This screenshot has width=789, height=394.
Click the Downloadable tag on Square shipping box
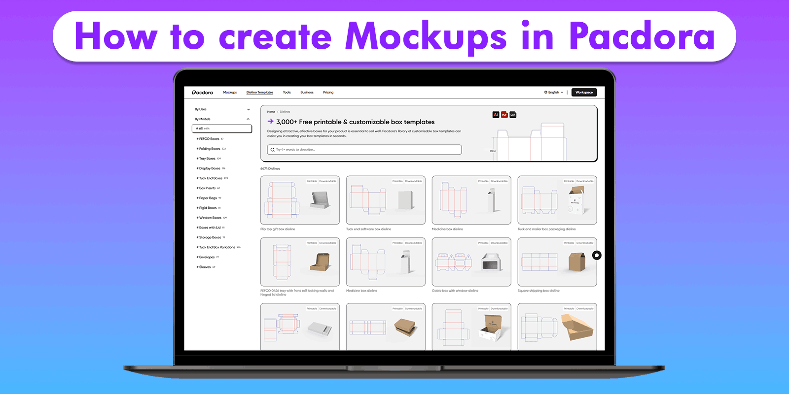click(585, 243)
